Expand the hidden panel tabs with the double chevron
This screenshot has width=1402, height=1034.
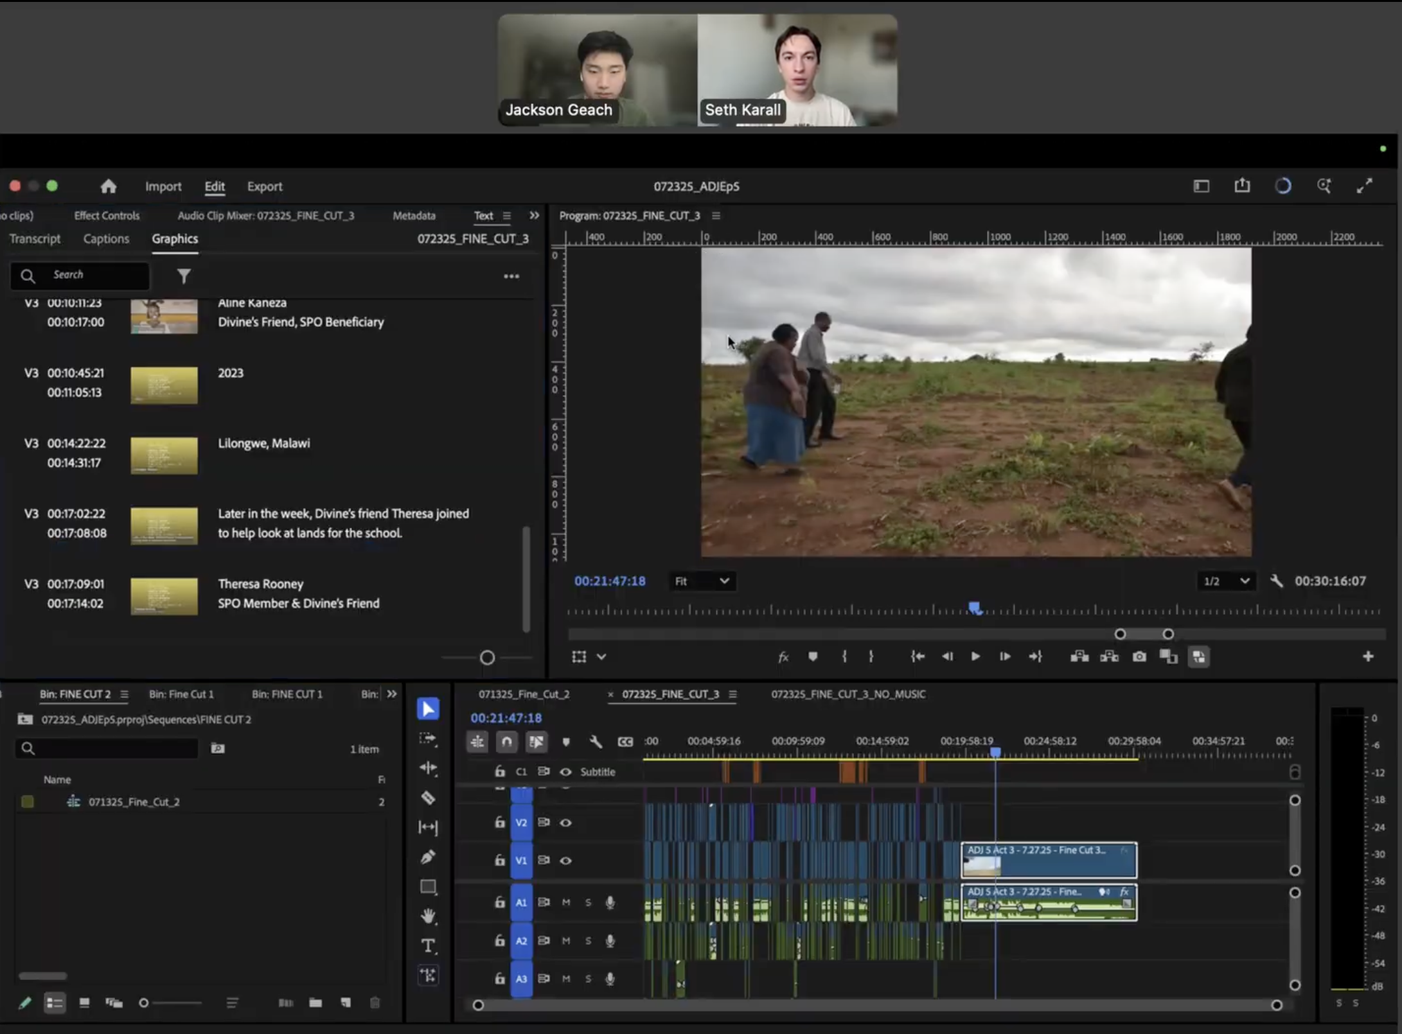tap(534, 216)
